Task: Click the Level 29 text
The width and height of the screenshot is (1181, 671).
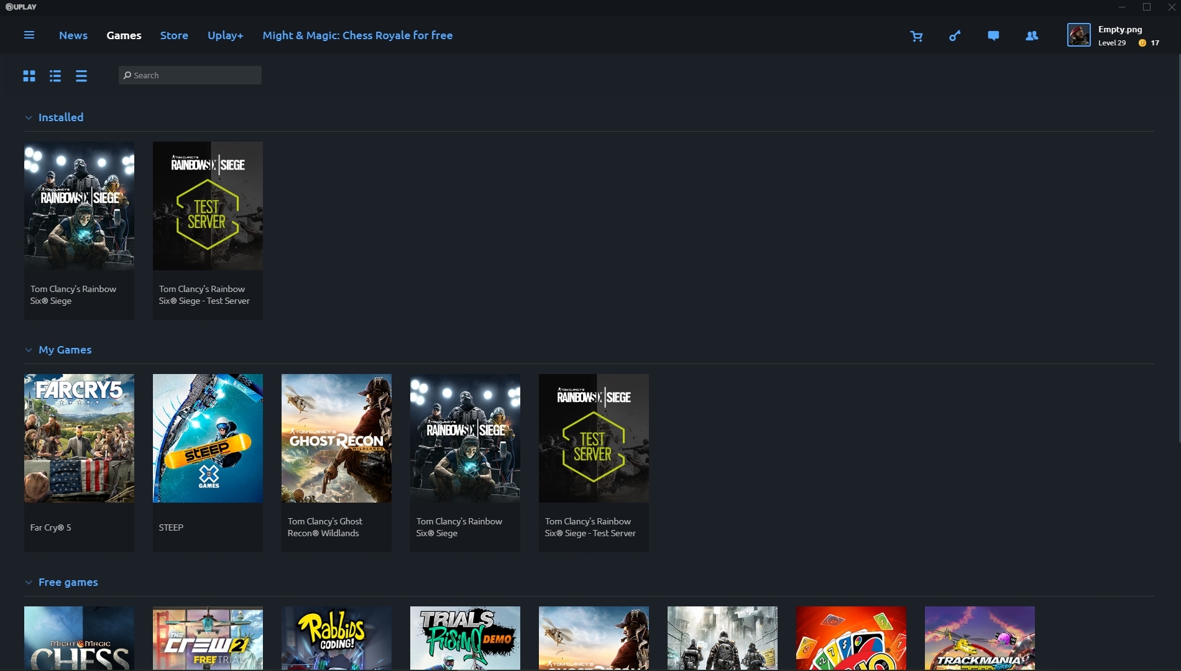Action: (1111, 43)
